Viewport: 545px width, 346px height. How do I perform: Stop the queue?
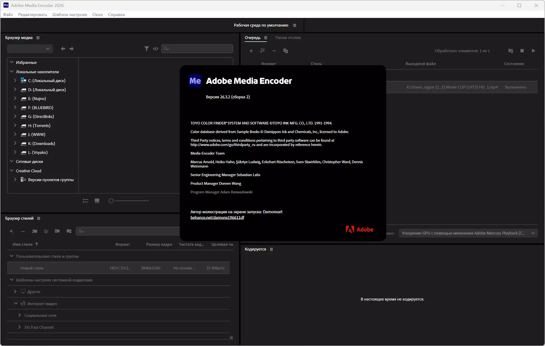click(522, 51)
